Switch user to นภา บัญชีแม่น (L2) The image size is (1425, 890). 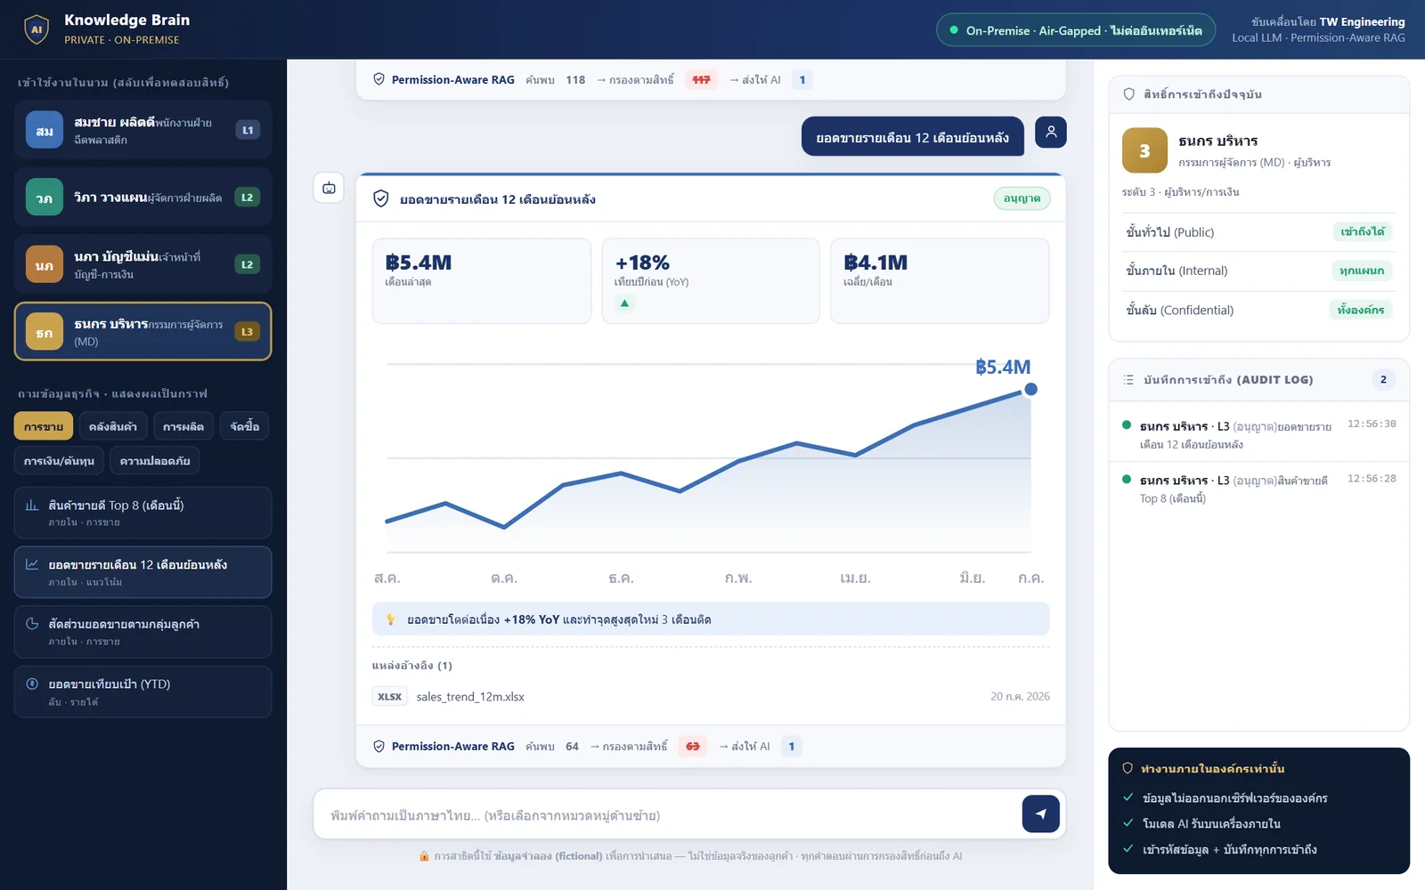coord(143,264)
